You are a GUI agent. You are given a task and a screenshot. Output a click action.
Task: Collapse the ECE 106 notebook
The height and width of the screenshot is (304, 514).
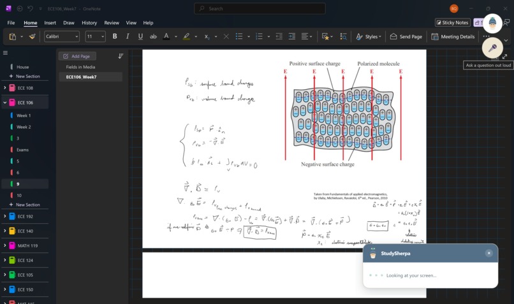click(4, 103)
